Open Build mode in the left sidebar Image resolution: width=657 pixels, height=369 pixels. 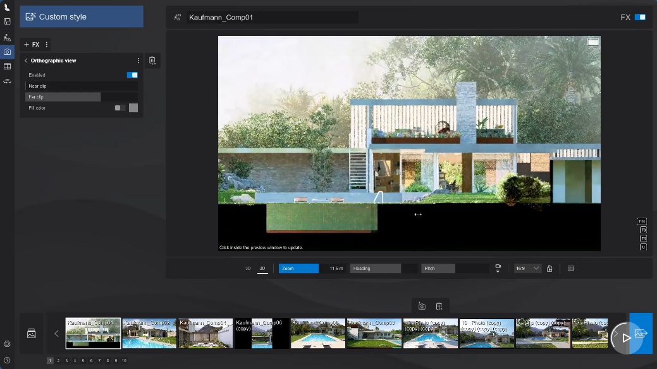pos(7,38)
